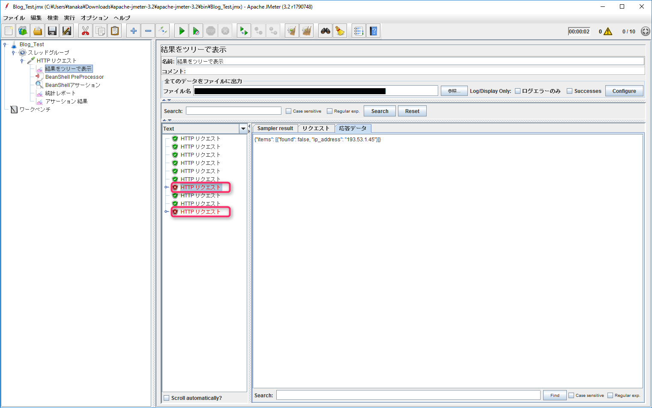652x408 pixels.
Task: Expand all tree nodes with plus icon
Action: [134, 31]
